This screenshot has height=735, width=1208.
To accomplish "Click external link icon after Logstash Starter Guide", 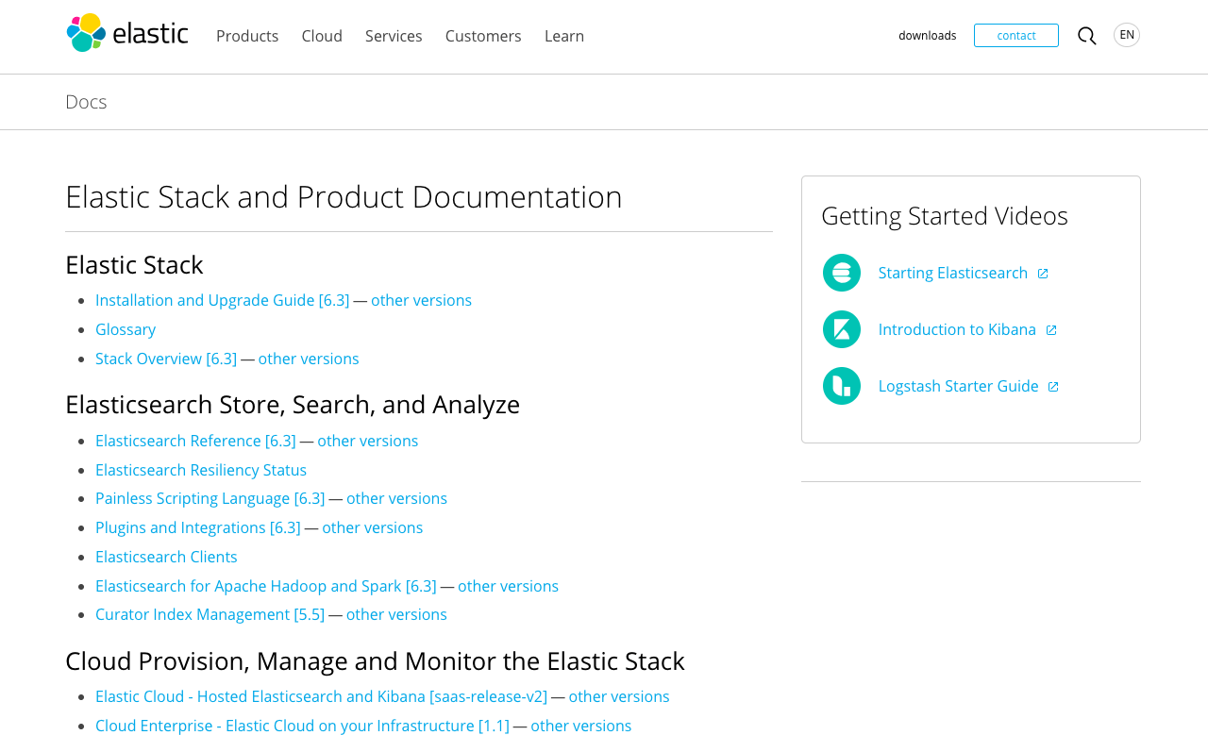I will pyautogui.click(x=1053, y=387).
